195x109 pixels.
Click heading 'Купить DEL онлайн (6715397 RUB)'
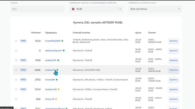click(97, 22)
